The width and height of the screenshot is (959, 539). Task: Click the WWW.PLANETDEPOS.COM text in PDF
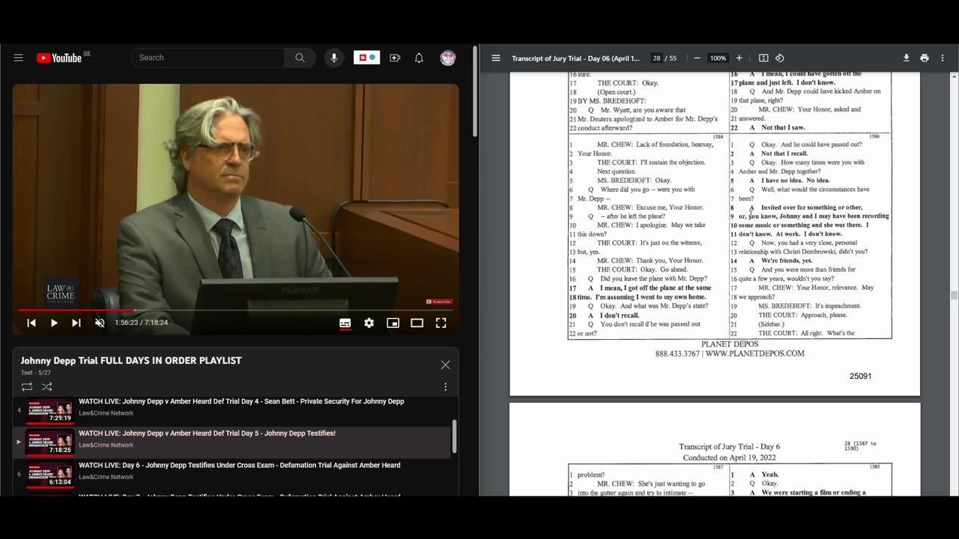[x=754, y=353]
